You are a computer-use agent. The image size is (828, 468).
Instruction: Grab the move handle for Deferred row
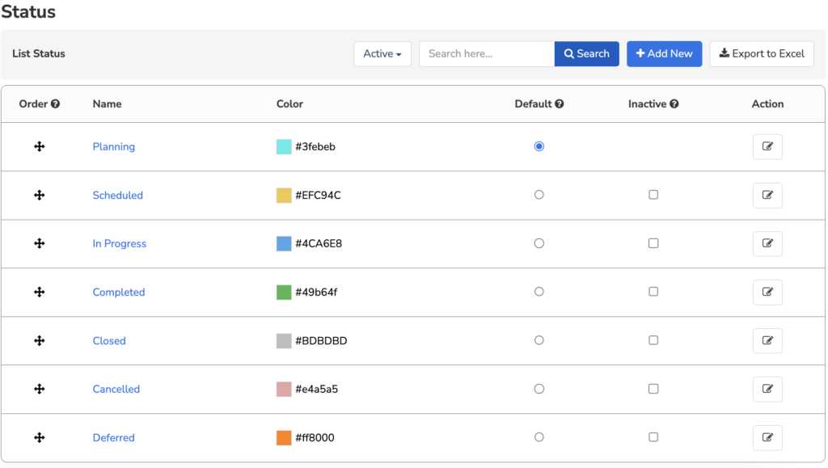click(39, 437)
